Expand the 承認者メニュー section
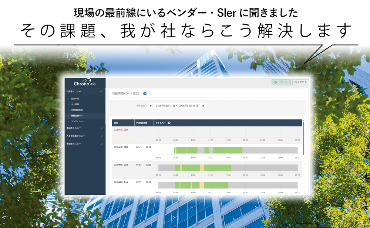Viewport: 370px width, 228px height. [x=85, y=128]
